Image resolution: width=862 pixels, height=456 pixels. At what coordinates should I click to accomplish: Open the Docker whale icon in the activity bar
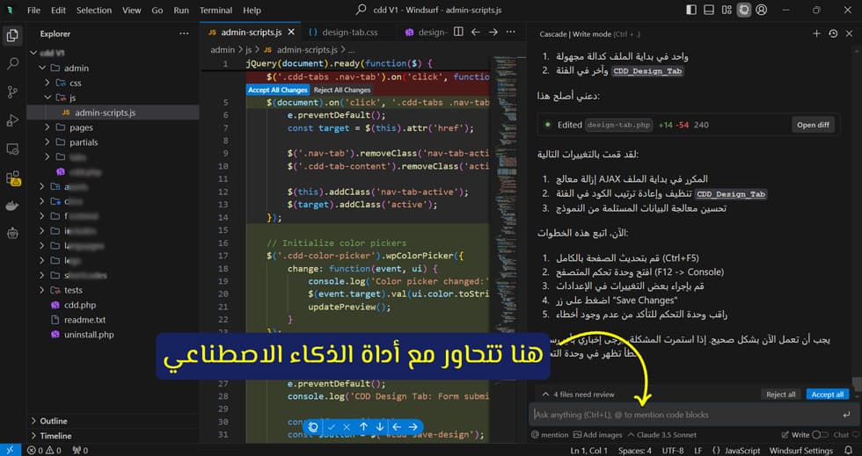(12, 206)
